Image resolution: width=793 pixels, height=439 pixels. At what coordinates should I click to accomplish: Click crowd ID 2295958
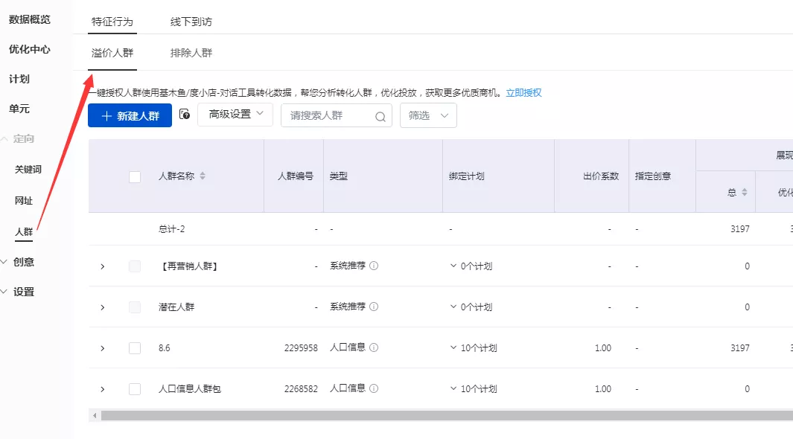[x=301, y=348]
